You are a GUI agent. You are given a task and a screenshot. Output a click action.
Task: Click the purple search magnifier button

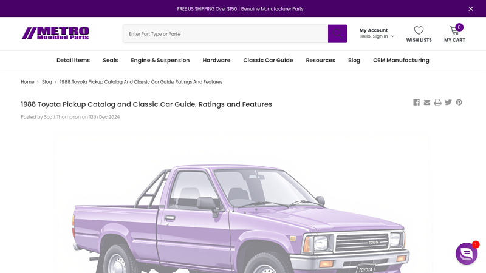point(337,34)
